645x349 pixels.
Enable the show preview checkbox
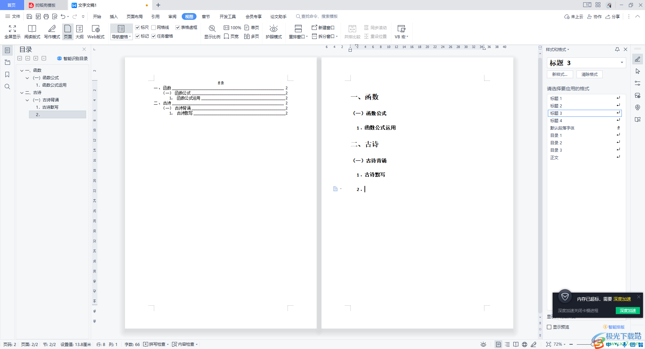click(x=549, y=327)
